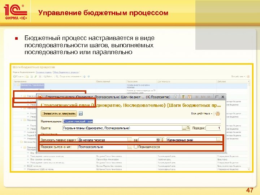This screenshot has width=260, height=195.
Task: Click the second column header of the list
Action: pos(111,82)
